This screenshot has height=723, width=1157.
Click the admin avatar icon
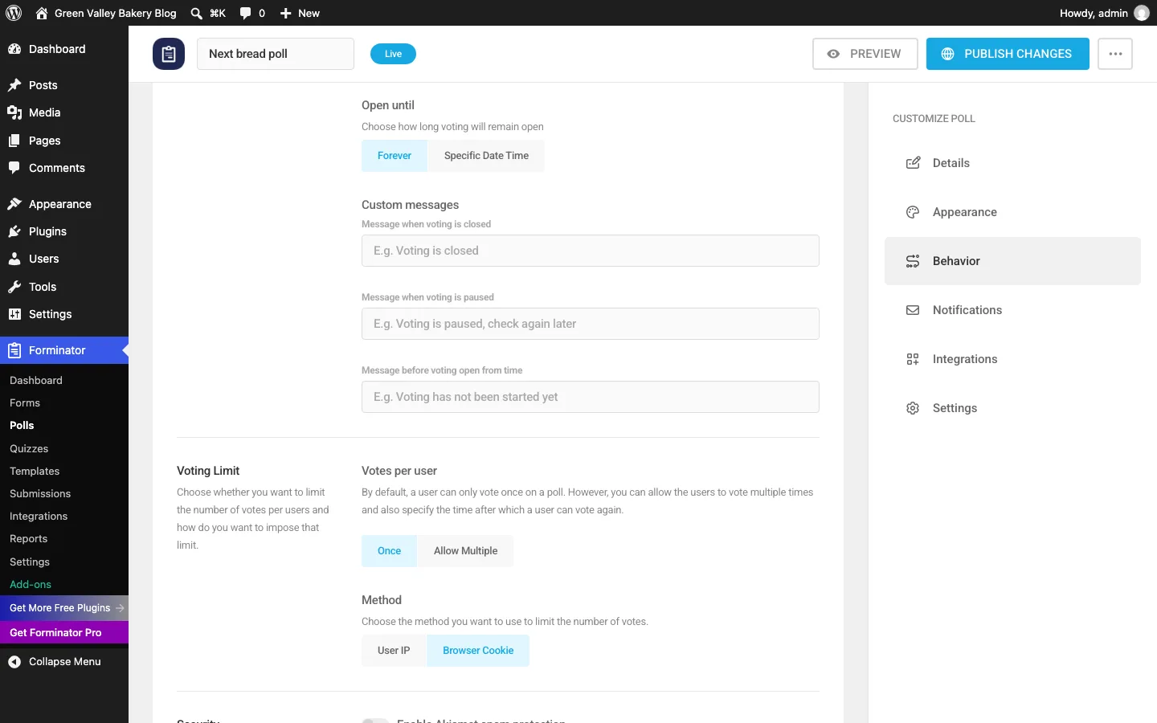1141,13
